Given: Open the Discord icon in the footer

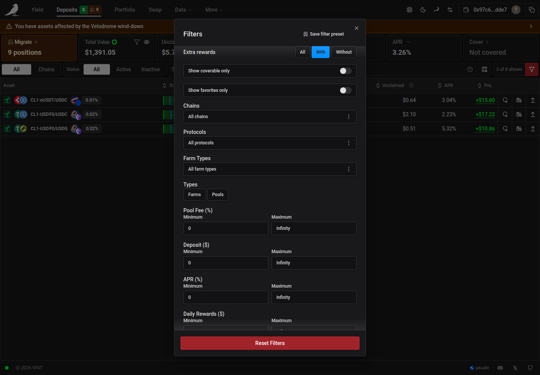Looking at the screenshot, I should 500,368.
